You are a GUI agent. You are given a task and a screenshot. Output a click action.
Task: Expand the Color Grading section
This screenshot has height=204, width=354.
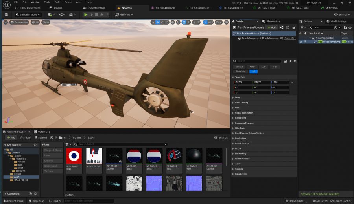click(x=242, y=103)
